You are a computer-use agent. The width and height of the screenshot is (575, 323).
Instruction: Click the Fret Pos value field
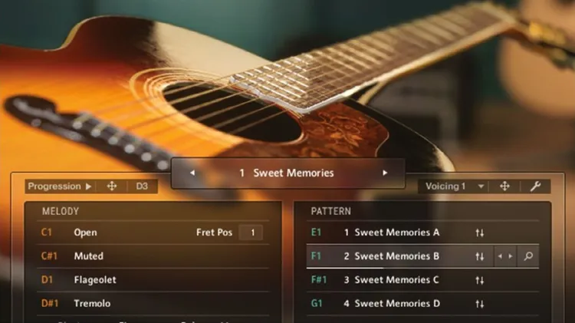click(x=251, y=232)
